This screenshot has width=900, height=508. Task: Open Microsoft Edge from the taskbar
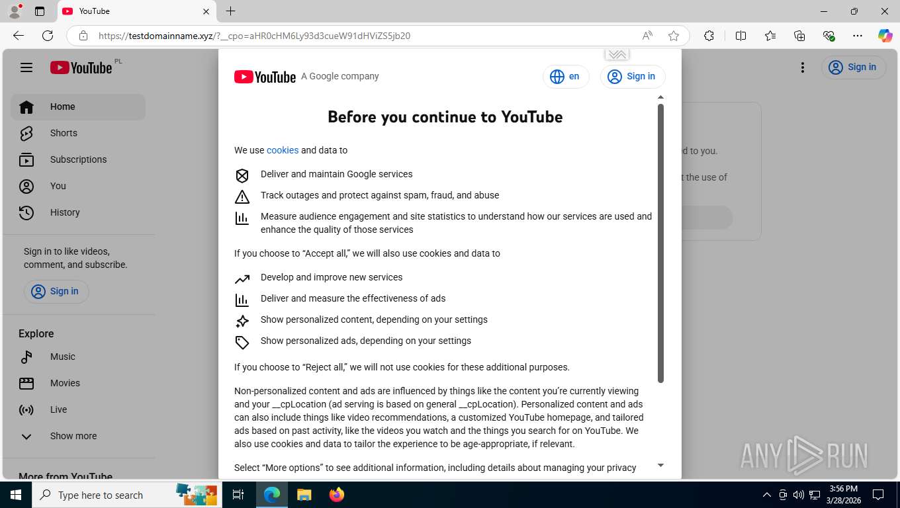tap(272, 495)
